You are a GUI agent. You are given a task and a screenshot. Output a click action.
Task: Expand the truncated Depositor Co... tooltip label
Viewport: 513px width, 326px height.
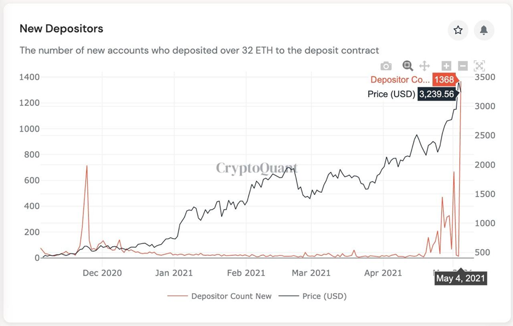click(401, 80)
